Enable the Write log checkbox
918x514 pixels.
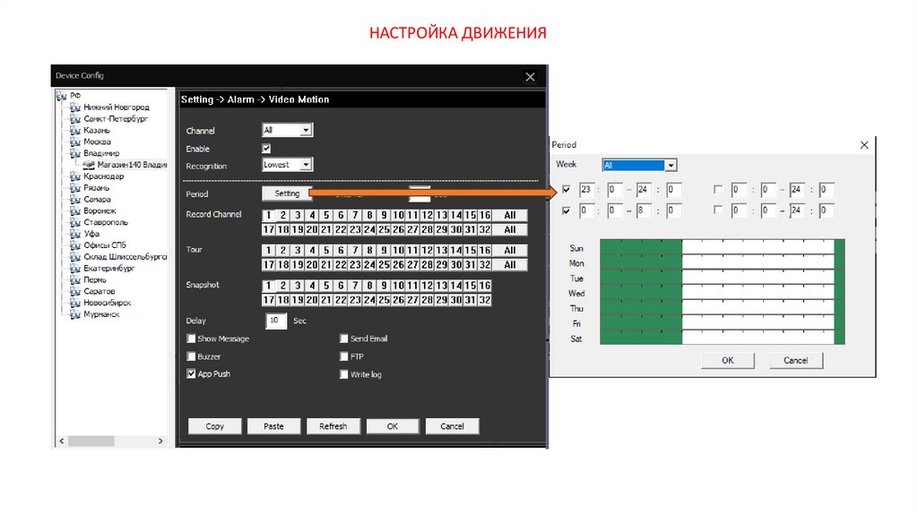pyautogui.click(x=344, y=374)
